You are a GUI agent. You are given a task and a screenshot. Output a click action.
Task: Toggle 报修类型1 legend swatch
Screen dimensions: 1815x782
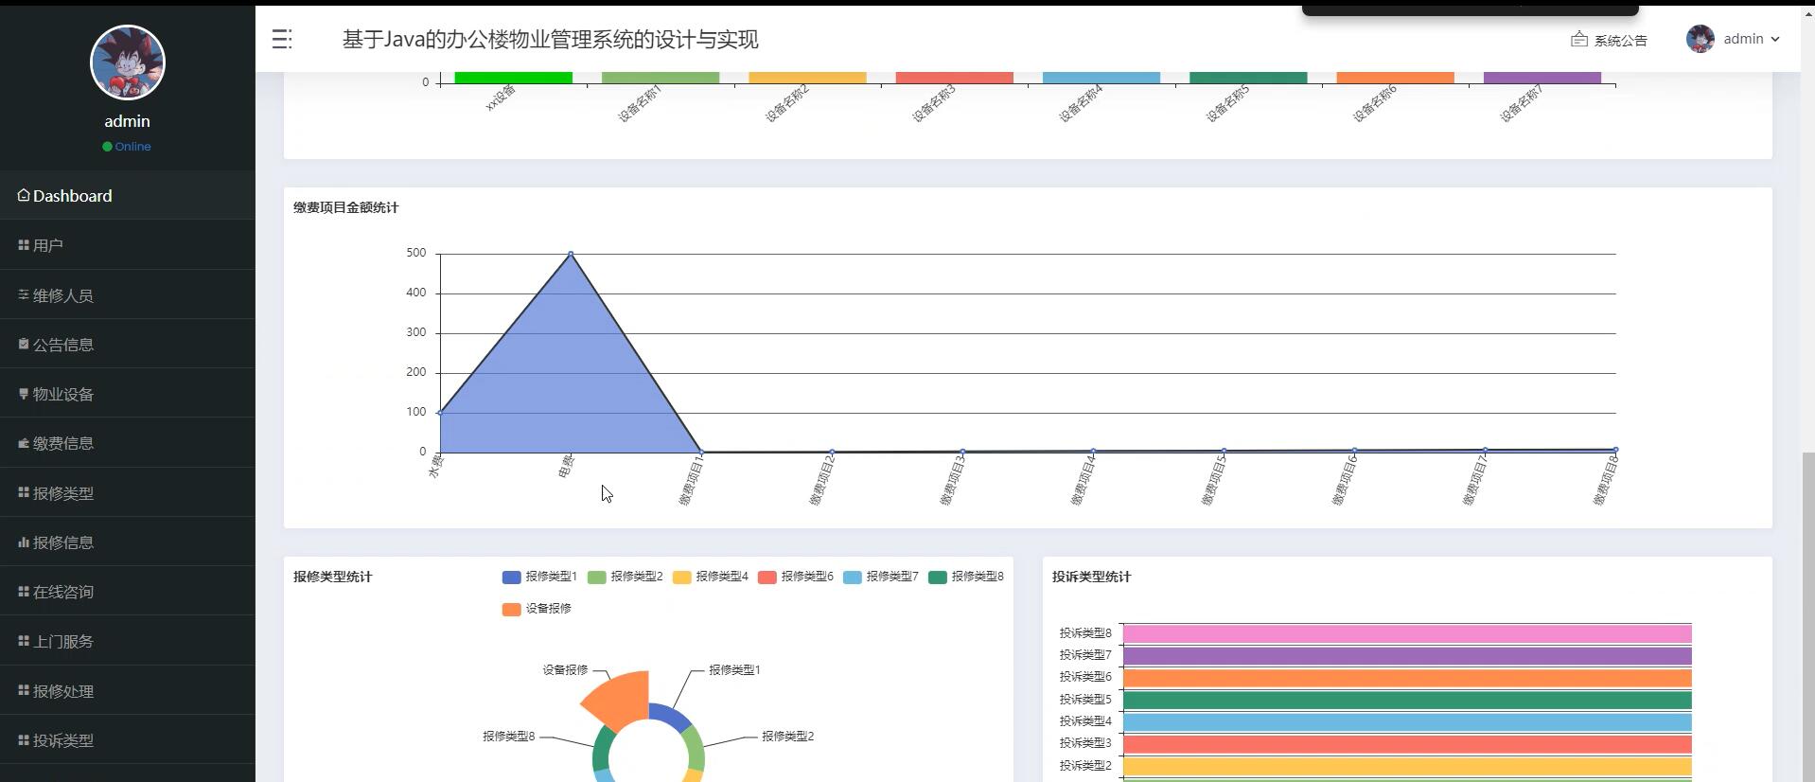(511, 577)
